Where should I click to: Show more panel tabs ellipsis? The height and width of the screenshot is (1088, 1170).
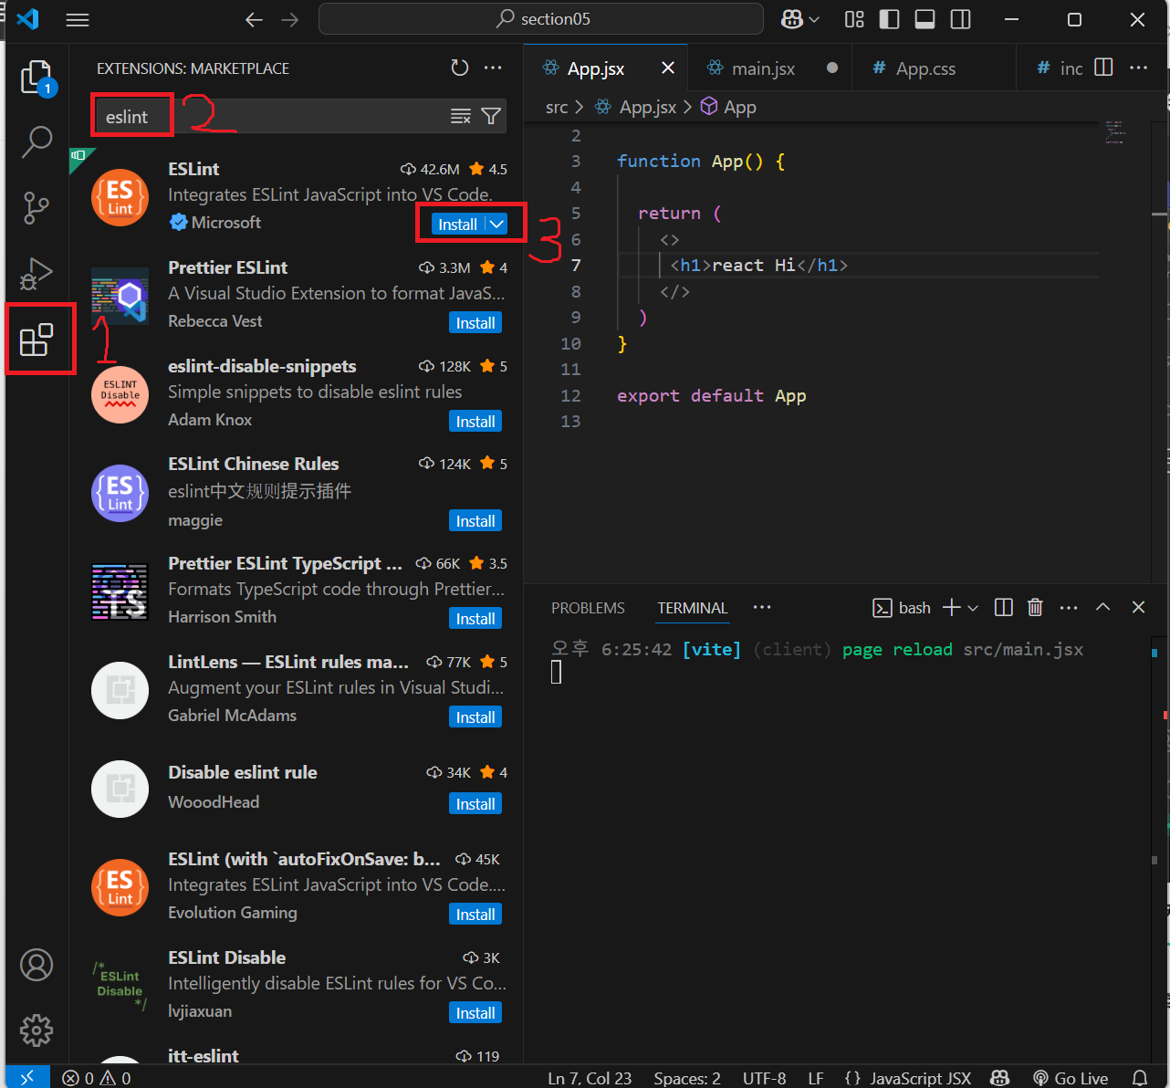762,607
